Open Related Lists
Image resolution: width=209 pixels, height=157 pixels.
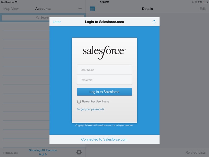(195, 152)
